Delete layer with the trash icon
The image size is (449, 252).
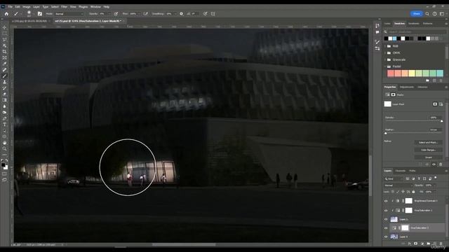click(x=441, y=244)
